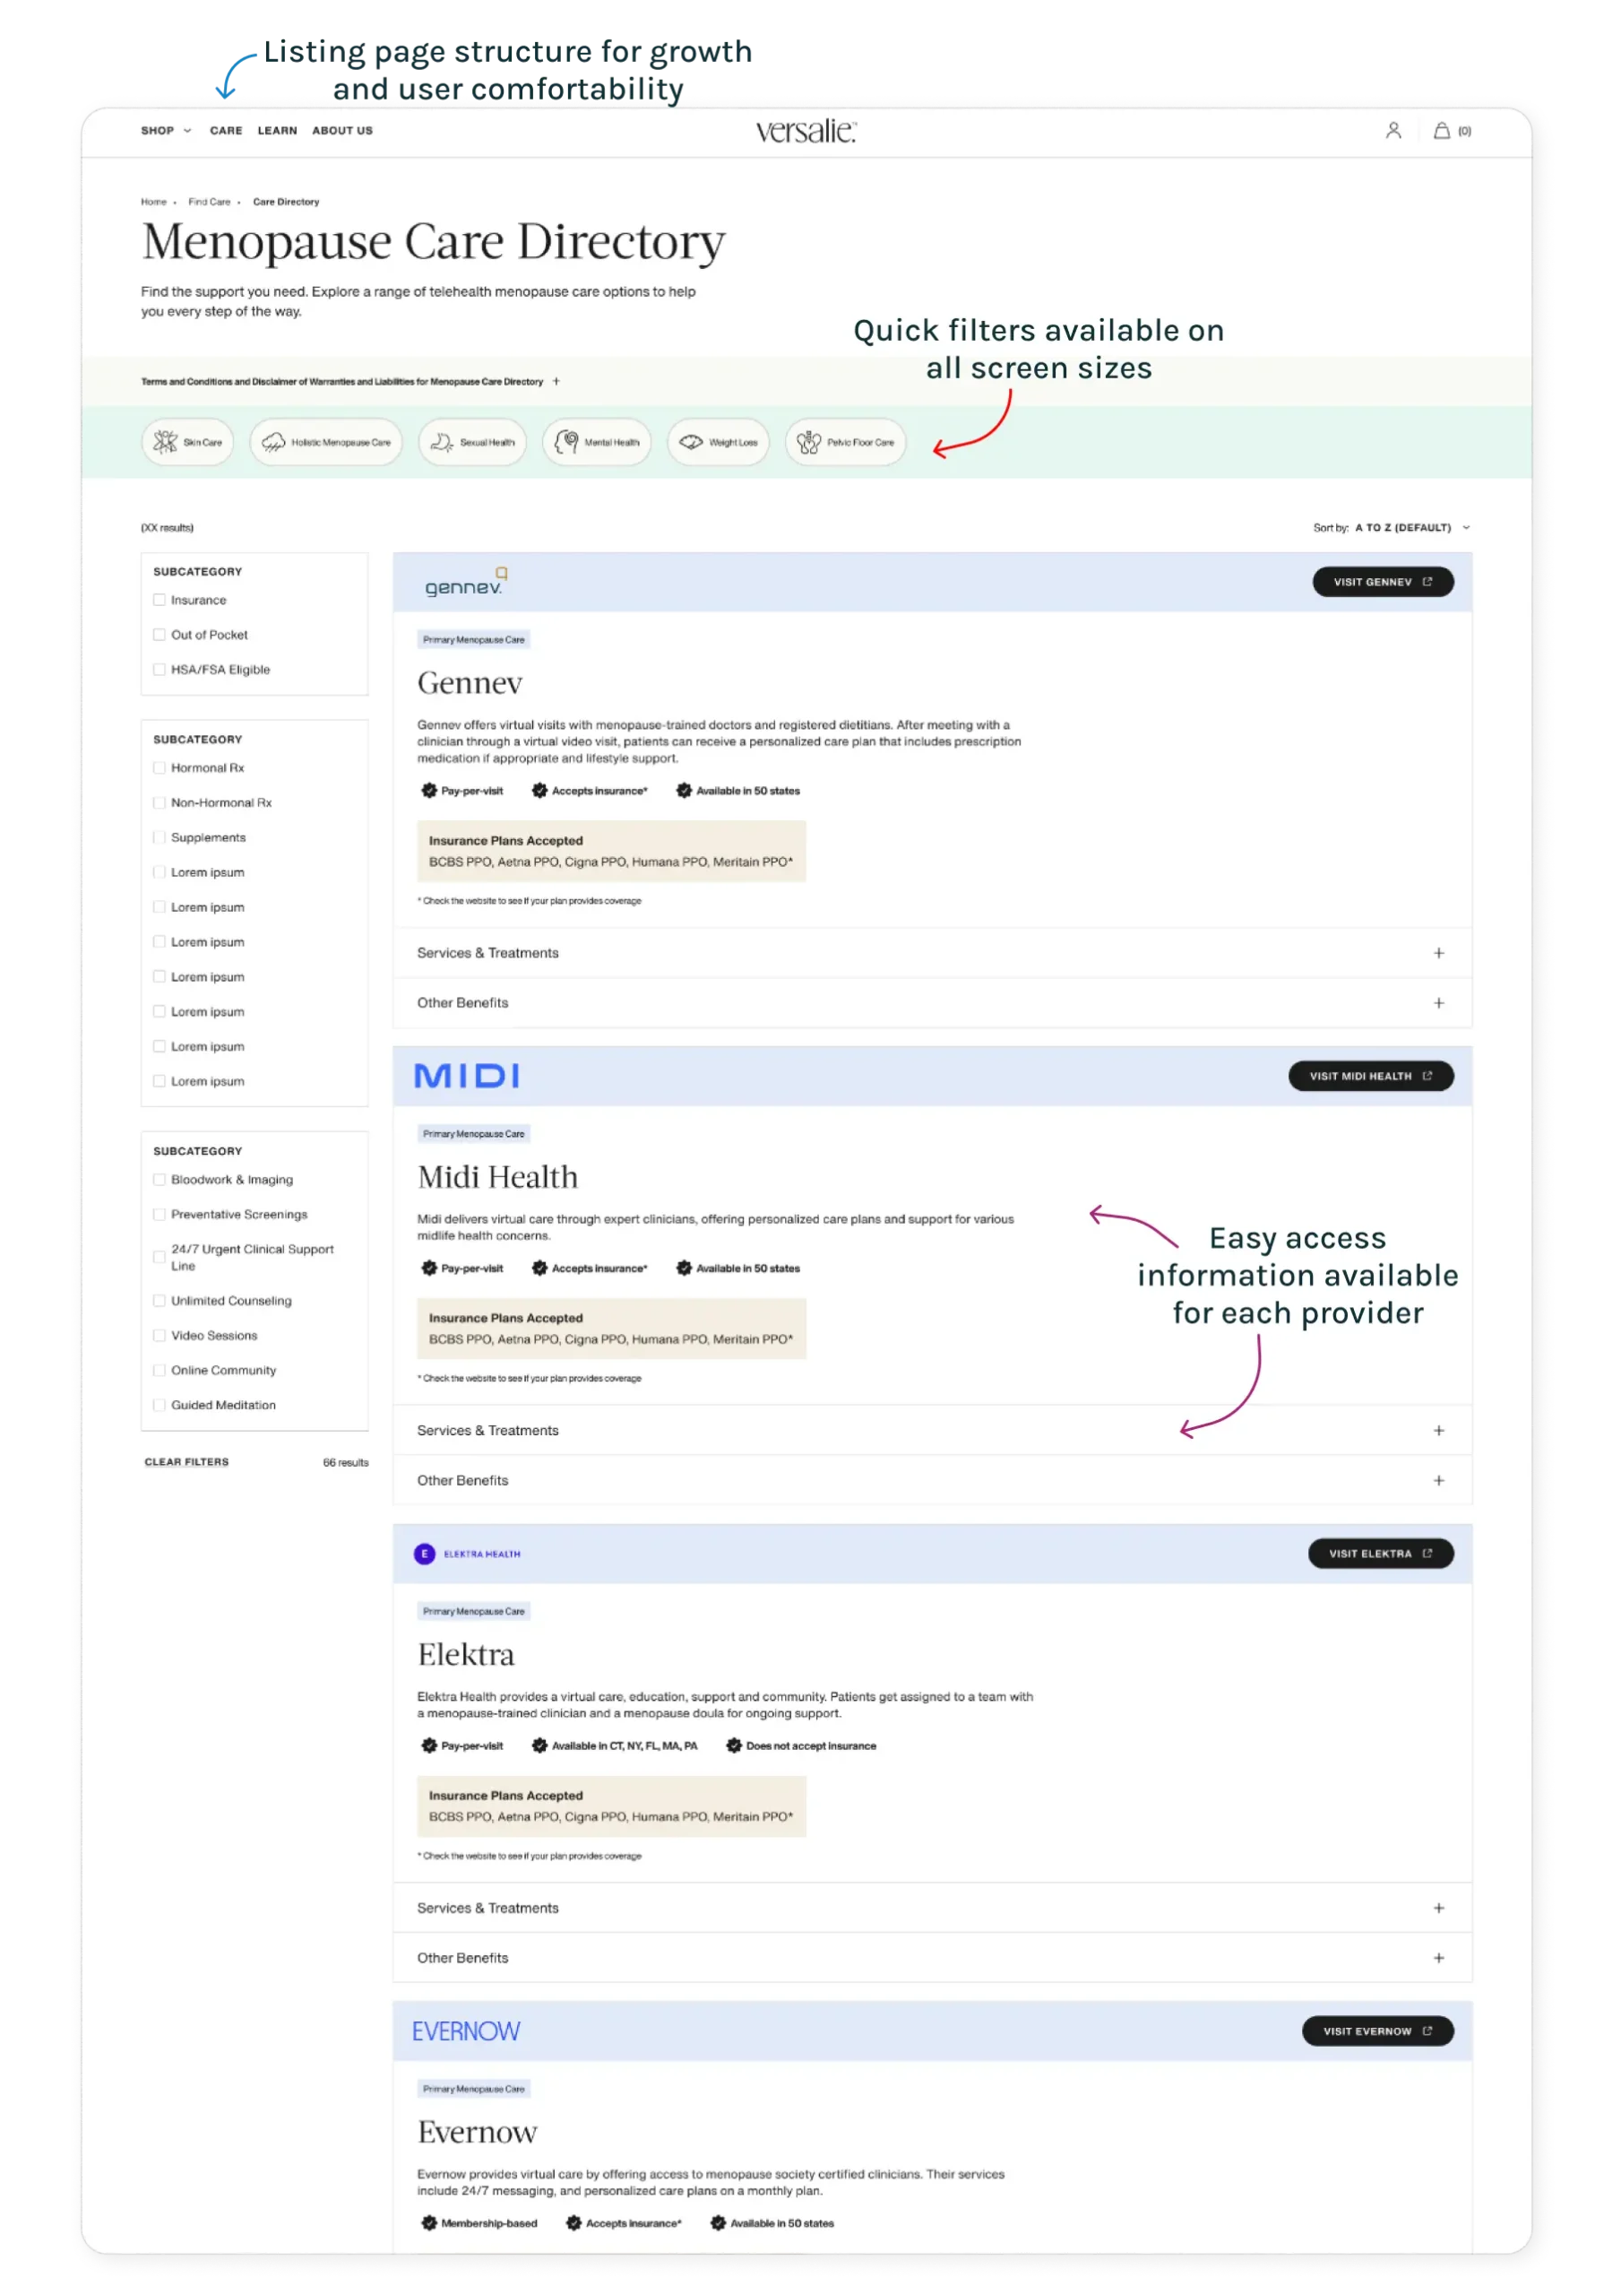Check the Supplements filter
The height and width of the screenshot is (2295, 1604).
[159, 837]
